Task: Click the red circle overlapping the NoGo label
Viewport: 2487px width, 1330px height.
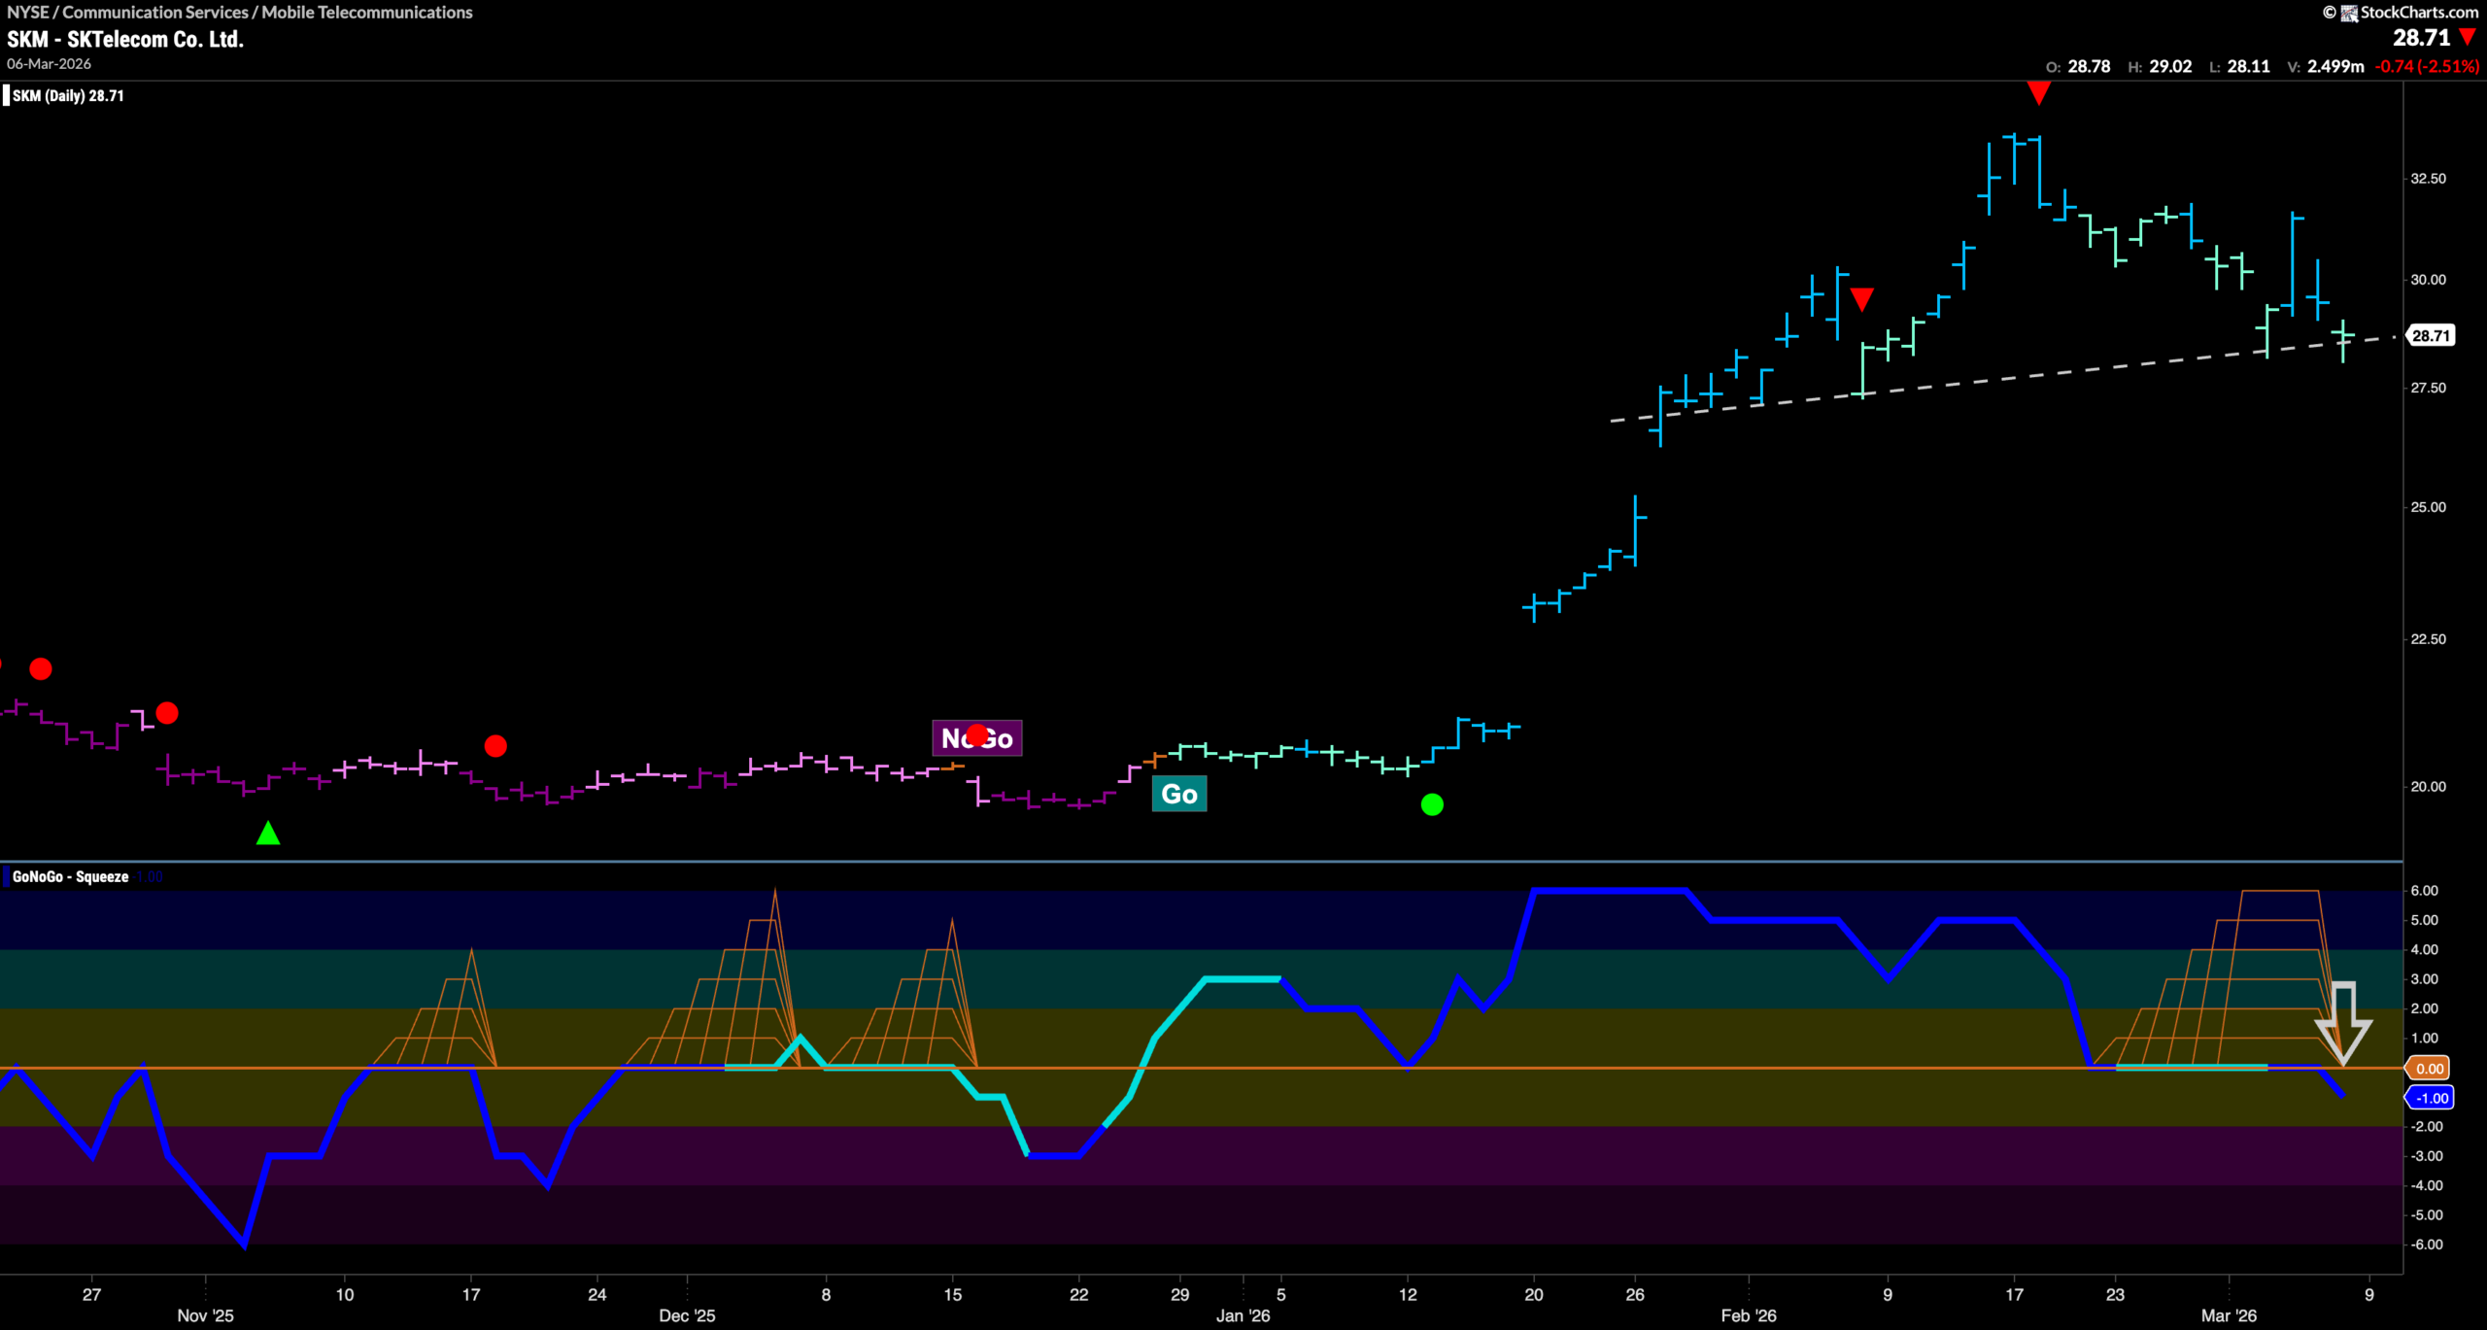Action: [977, 734]
